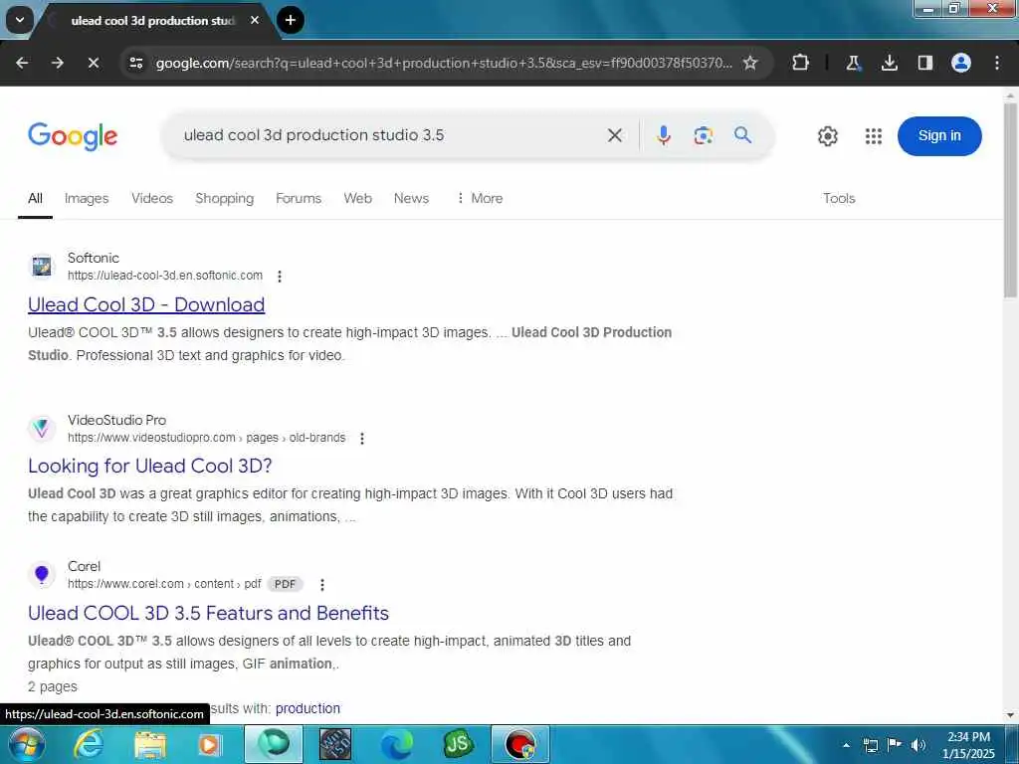The image size is (1019, 764).
Task: Open Corel result options menu
Action: 322,585
